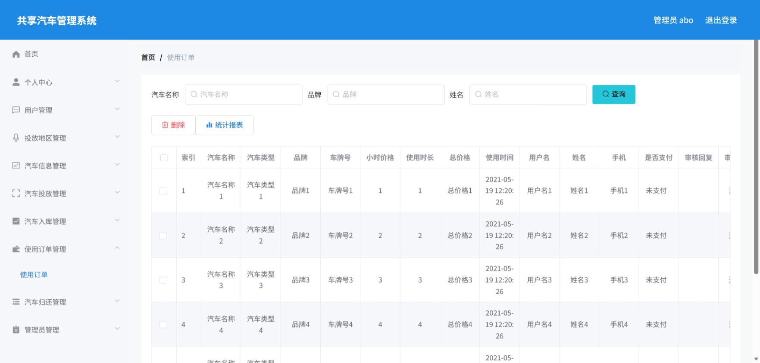
Task: Click the 手机4 cell
Action: pos(619,325)
